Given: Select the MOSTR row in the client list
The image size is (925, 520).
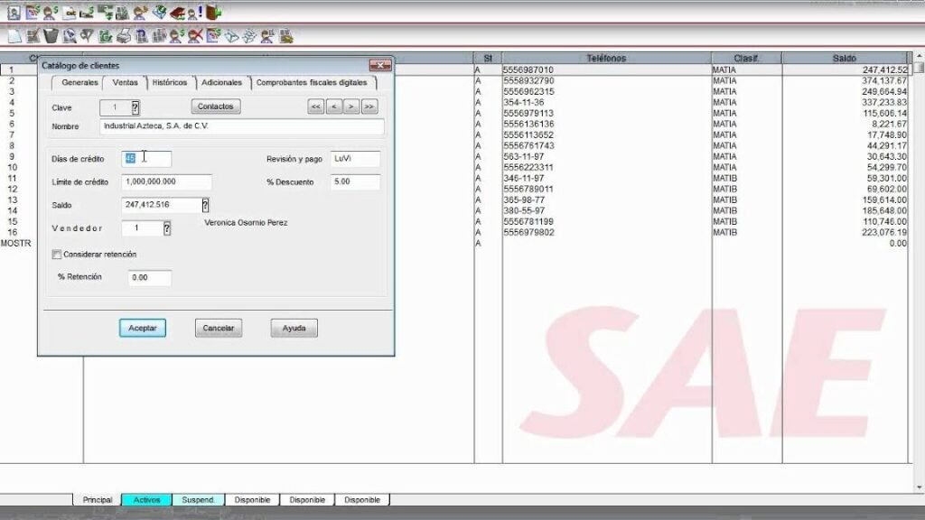Looking at the screenshot, I should pos(16,244).
